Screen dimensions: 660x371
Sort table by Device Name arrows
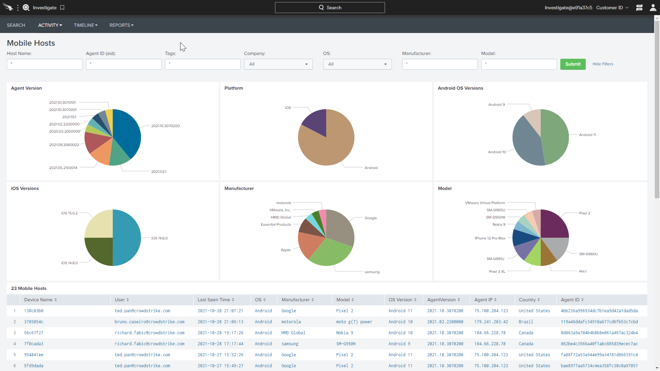[x=56, y=300]
